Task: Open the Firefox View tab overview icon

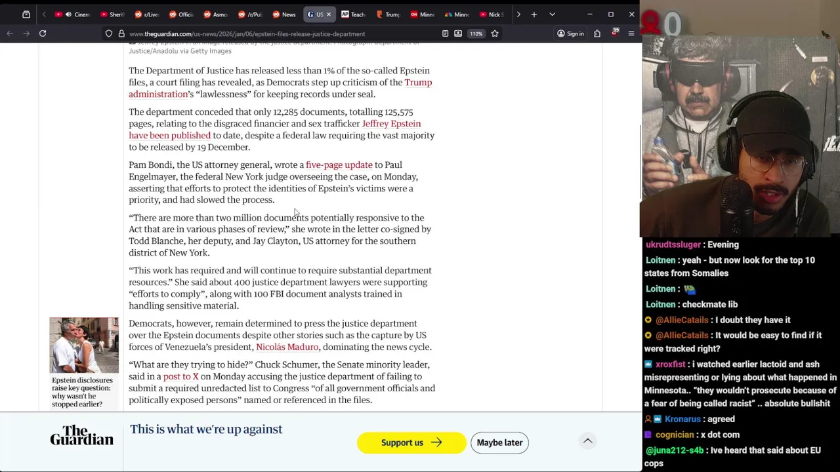Action: tap(26, 14)
